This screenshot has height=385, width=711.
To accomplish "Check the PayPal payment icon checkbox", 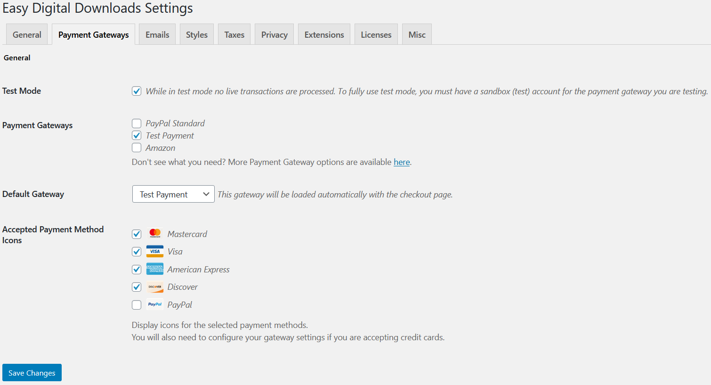I will click(137, 305).
